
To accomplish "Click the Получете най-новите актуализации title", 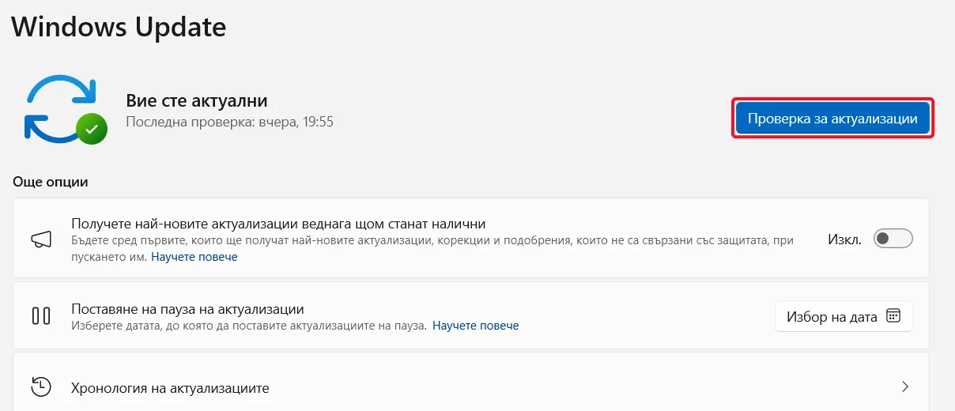I will 278,224.
